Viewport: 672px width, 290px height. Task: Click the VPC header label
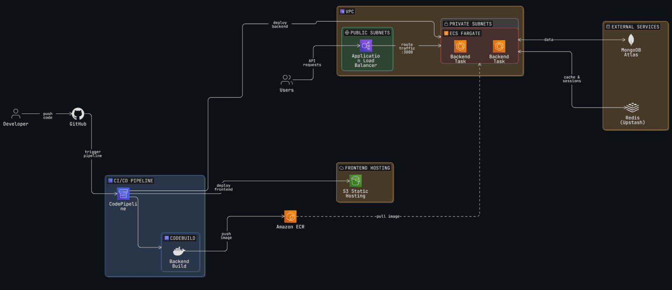347,11
